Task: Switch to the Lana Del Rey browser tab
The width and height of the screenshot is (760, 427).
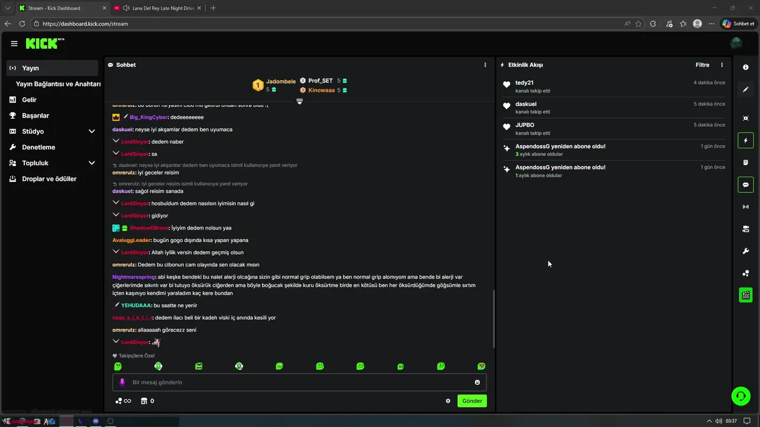Action: (x=157, y=8)
